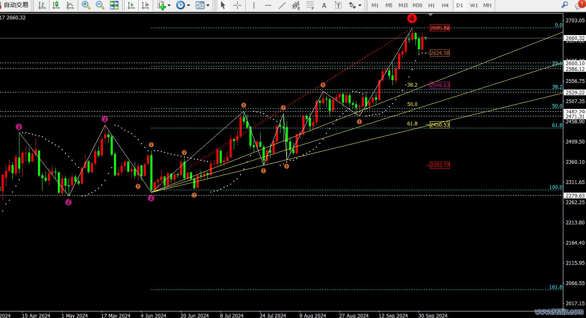Click the orange 2624.58 price label
The image size is (586, 318).
(x=440, y=53)
